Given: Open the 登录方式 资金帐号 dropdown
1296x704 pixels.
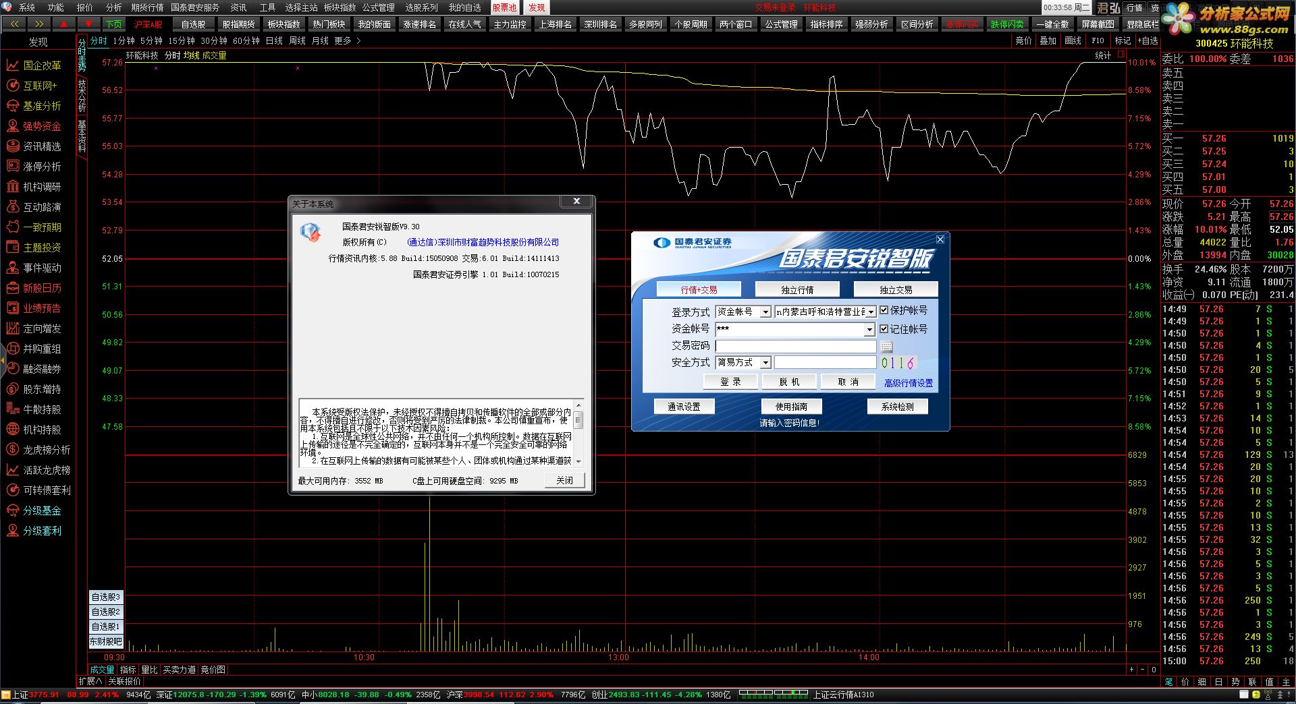Looking at the screenshot, I should 765,312.
